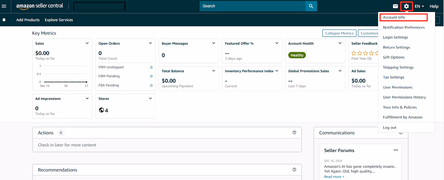Click Read more in Seller Forums

pos(334,177)
